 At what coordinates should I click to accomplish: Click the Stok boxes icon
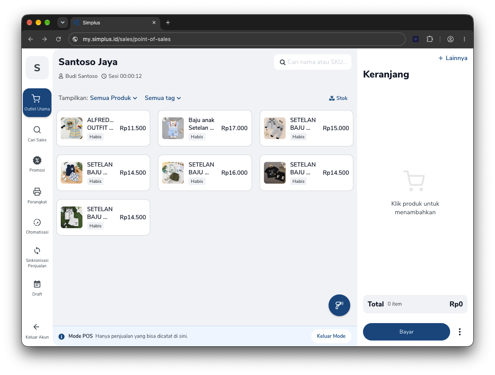pyautogui.click(x=332, y=98)
